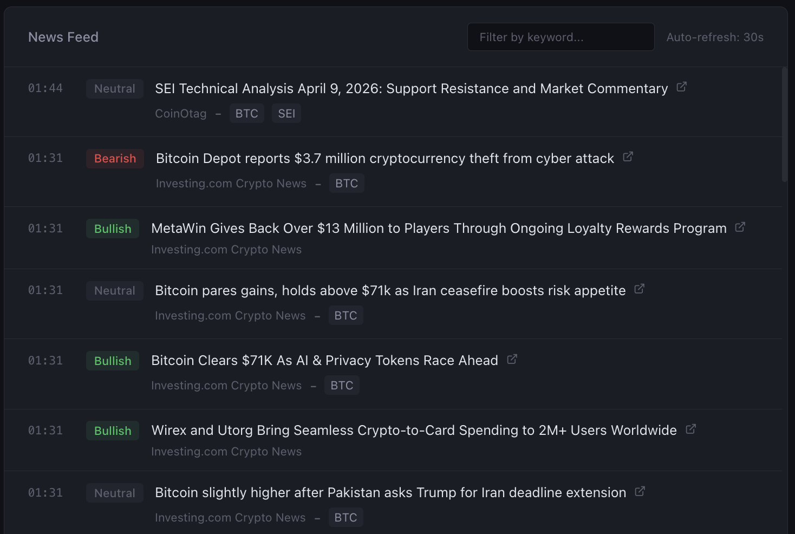Change the Auto-refresh 30s interval
The height and width of the screenshot is (534, 795).
point(715,37)
